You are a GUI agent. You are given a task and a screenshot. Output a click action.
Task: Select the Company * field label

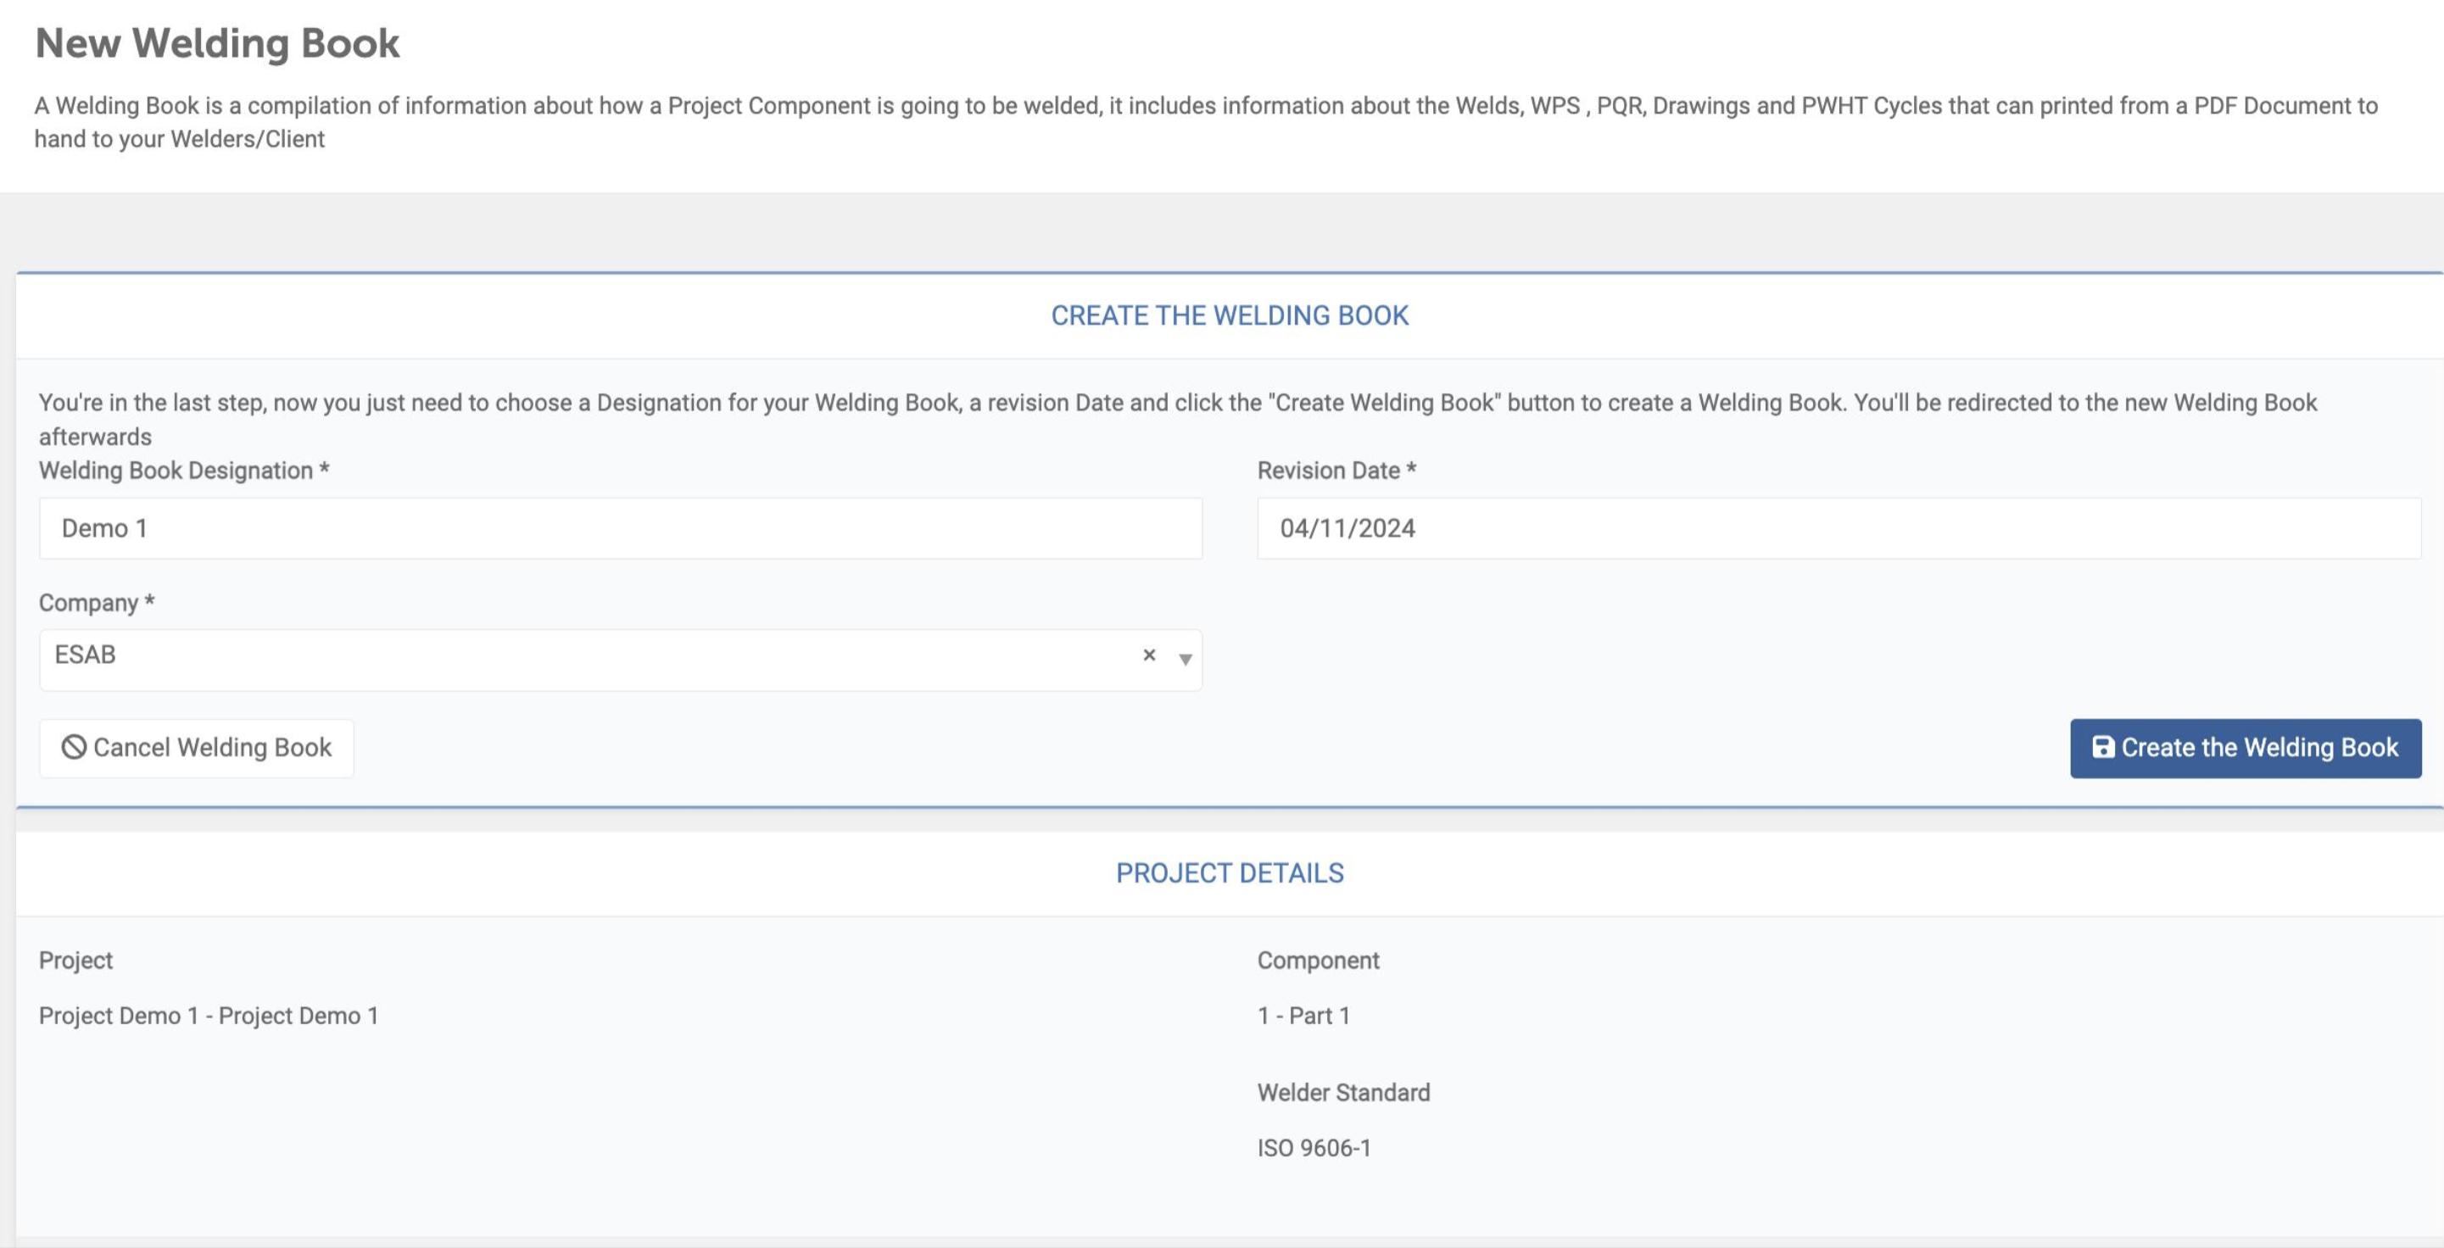point(97,603)
